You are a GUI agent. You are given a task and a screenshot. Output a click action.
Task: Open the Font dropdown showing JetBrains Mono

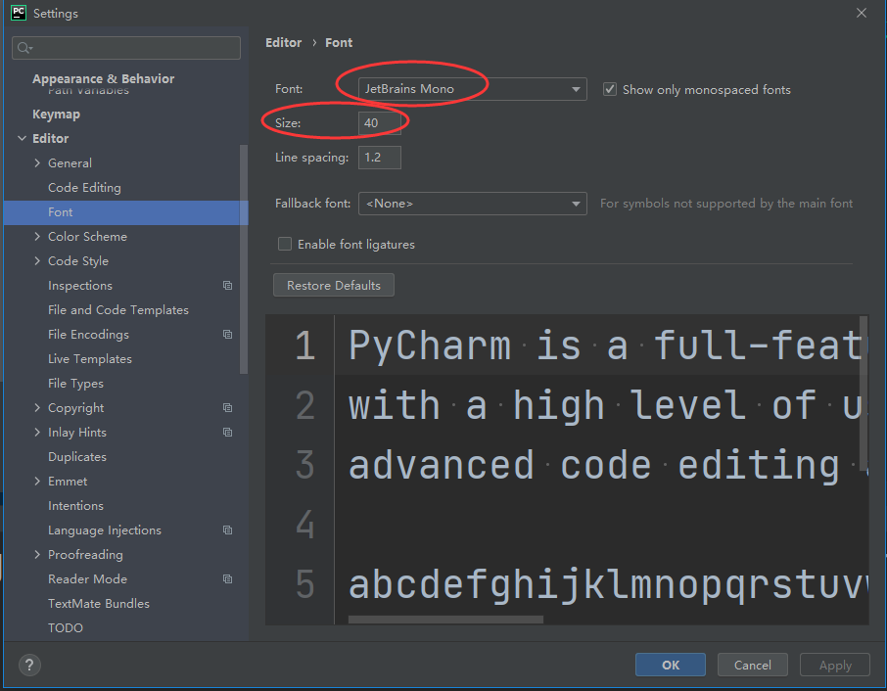coord(472,89)
